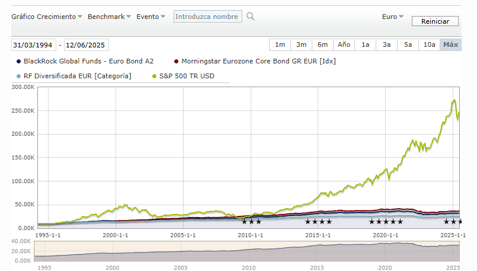
Task: Click the S&P 500 line peak near 2025
Action: [454, 100]
